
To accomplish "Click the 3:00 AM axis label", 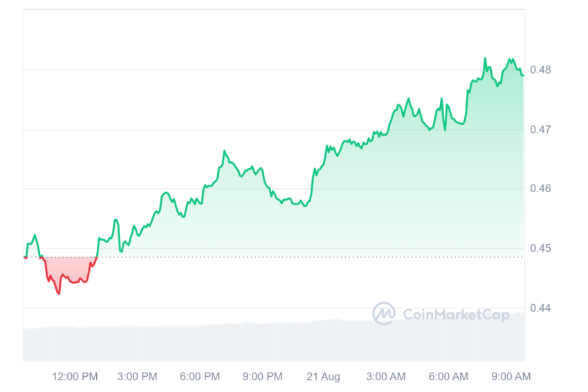I will coord(386,376).
